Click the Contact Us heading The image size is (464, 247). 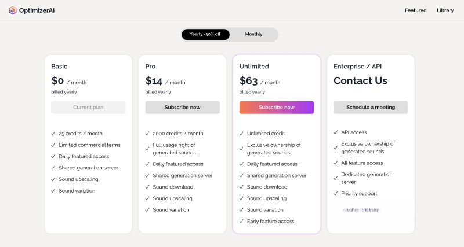360,81
